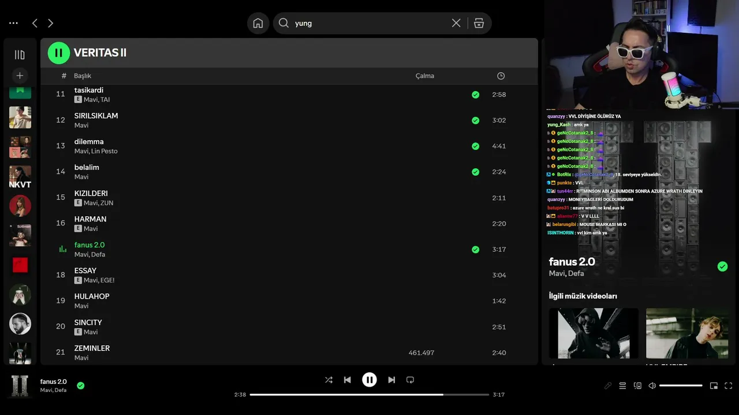Select the ZEMINLER track
This screenshot has width=739, height=415.
tap(289, 353)
